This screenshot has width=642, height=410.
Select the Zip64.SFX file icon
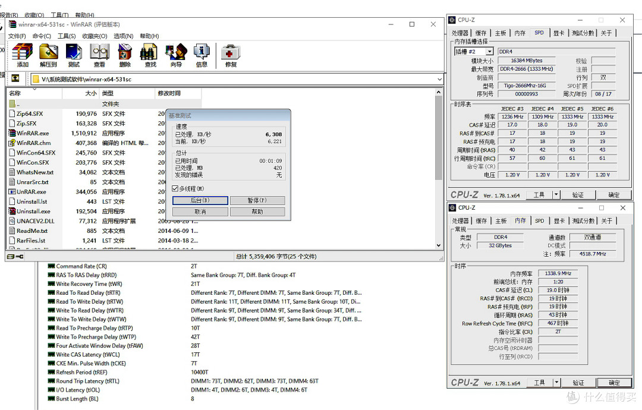coord(12,113)
